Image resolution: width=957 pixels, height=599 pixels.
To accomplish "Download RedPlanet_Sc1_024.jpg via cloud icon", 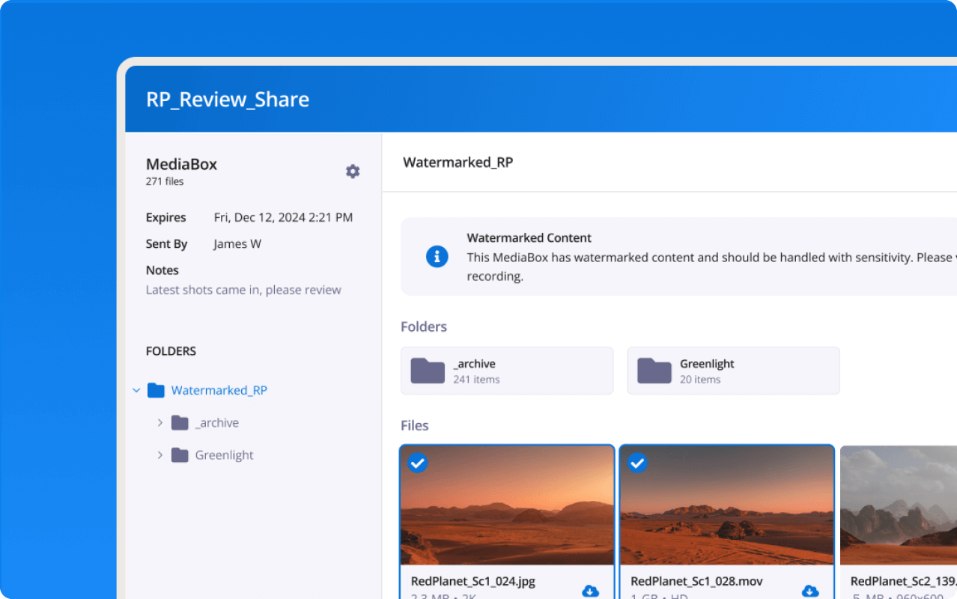I will pos(590,591).
